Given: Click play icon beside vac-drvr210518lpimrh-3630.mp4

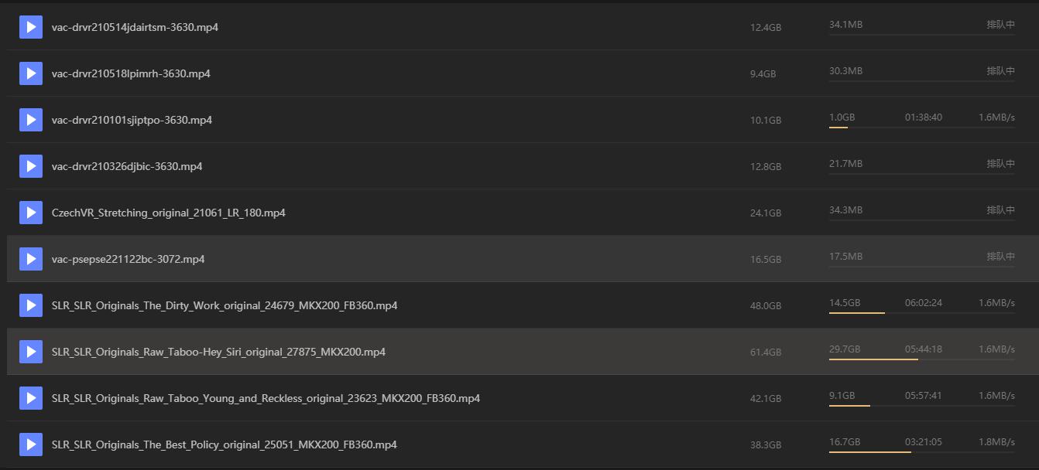Looking at the screenshot, I should [31, 73].
